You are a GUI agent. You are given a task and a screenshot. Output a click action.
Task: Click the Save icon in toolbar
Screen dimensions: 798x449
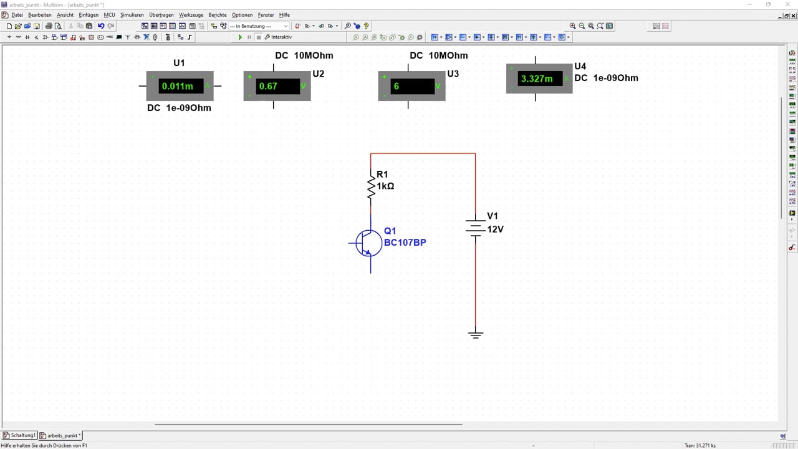tap(37, 26)
